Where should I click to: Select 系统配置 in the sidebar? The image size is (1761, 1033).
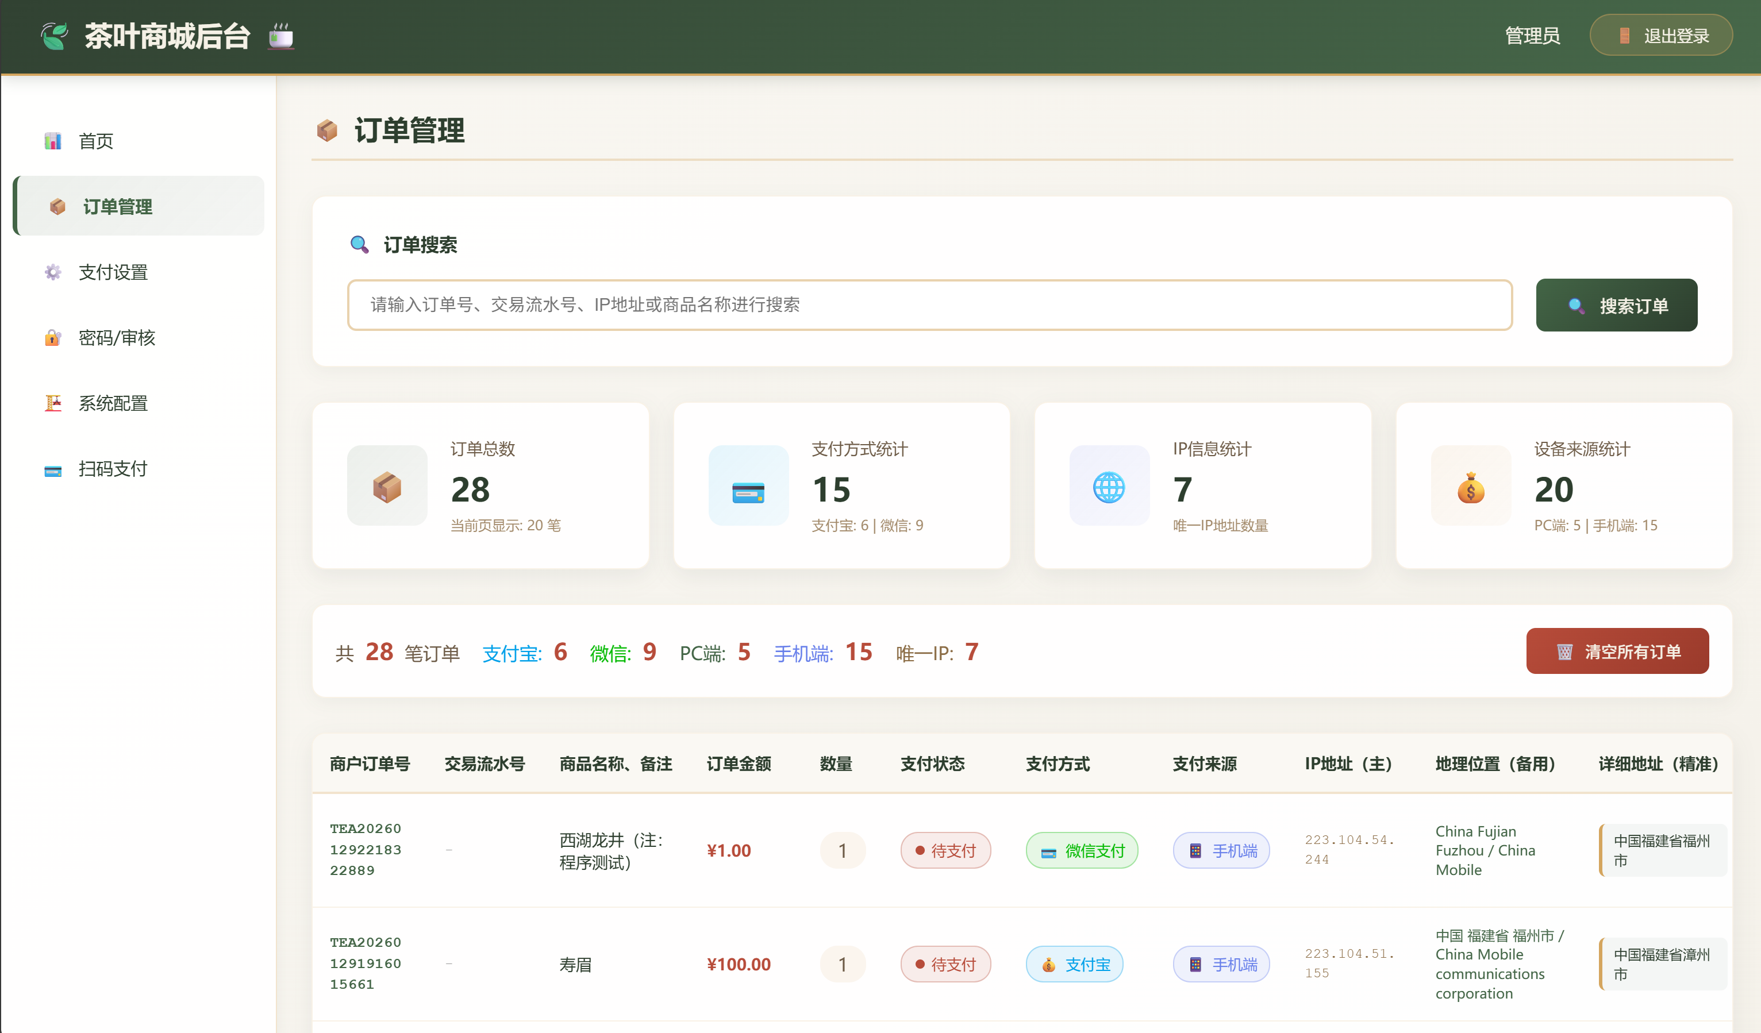[113, 403]
